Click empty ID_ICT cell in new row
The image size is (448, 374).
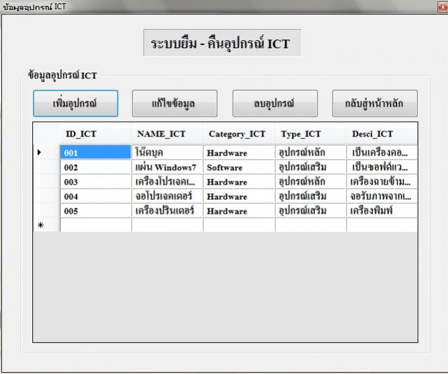[x=96, y=225]
